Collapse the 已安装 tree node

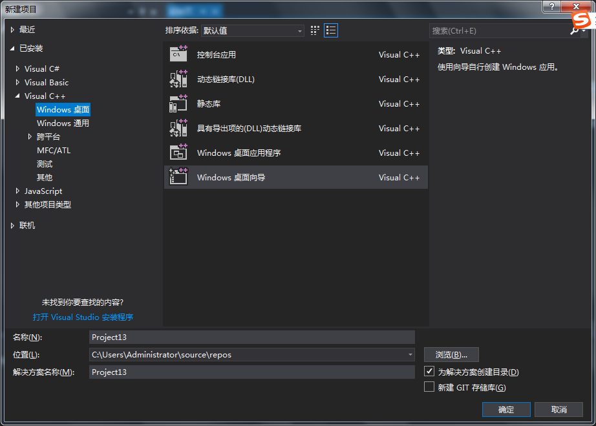(12, 48)
